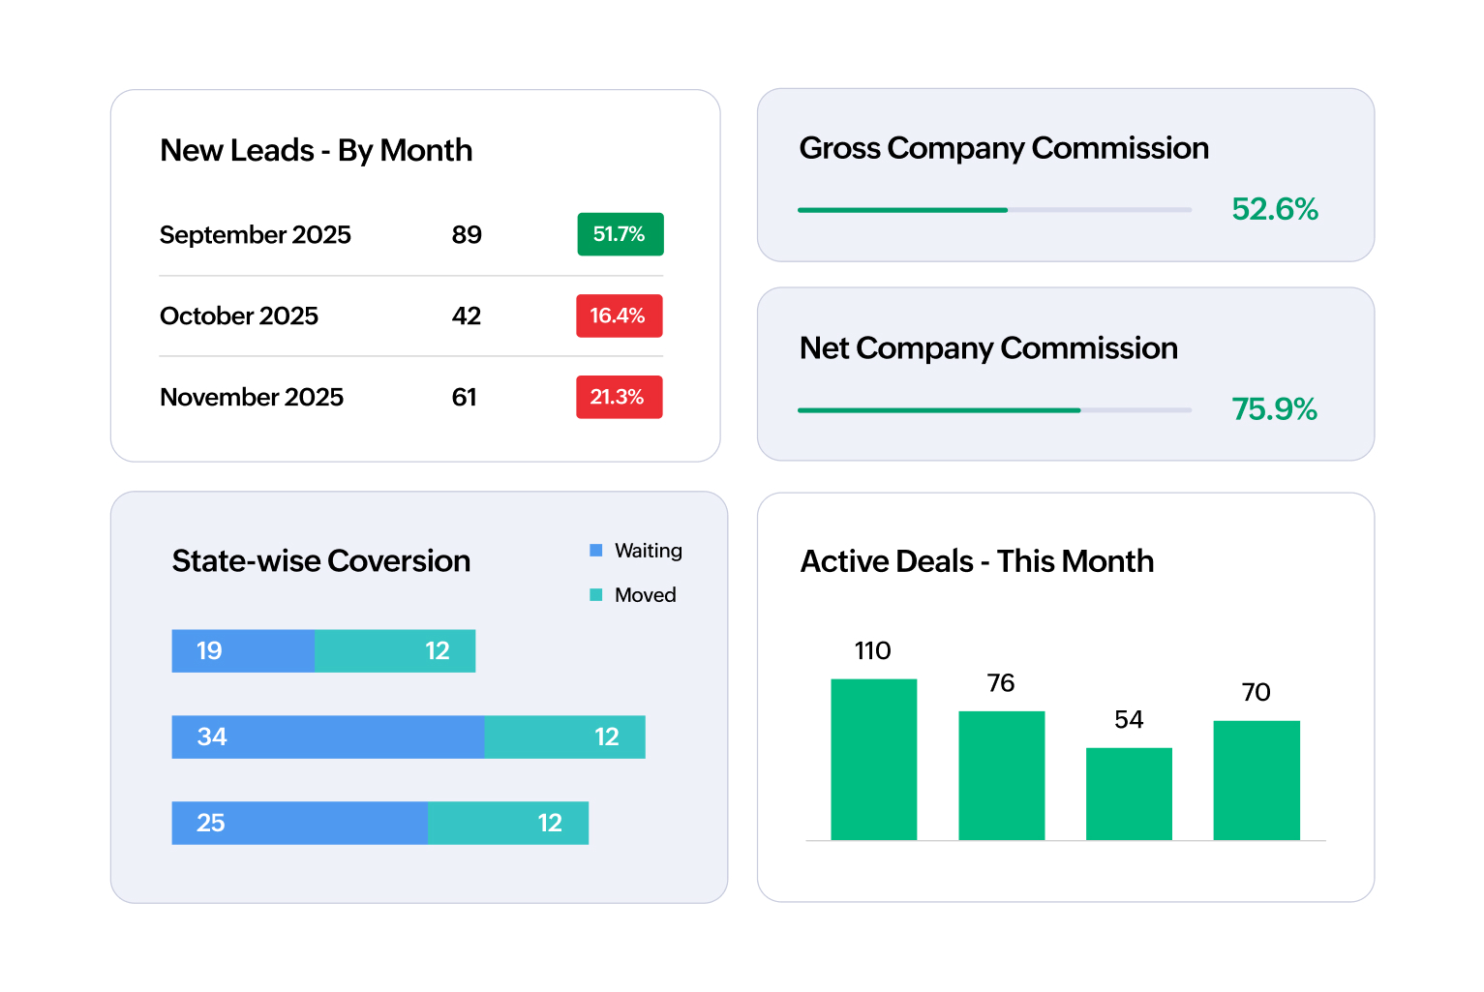Click the lead count 89
The height and width of the screenshot is (992, 1484).
pos(467,235)
